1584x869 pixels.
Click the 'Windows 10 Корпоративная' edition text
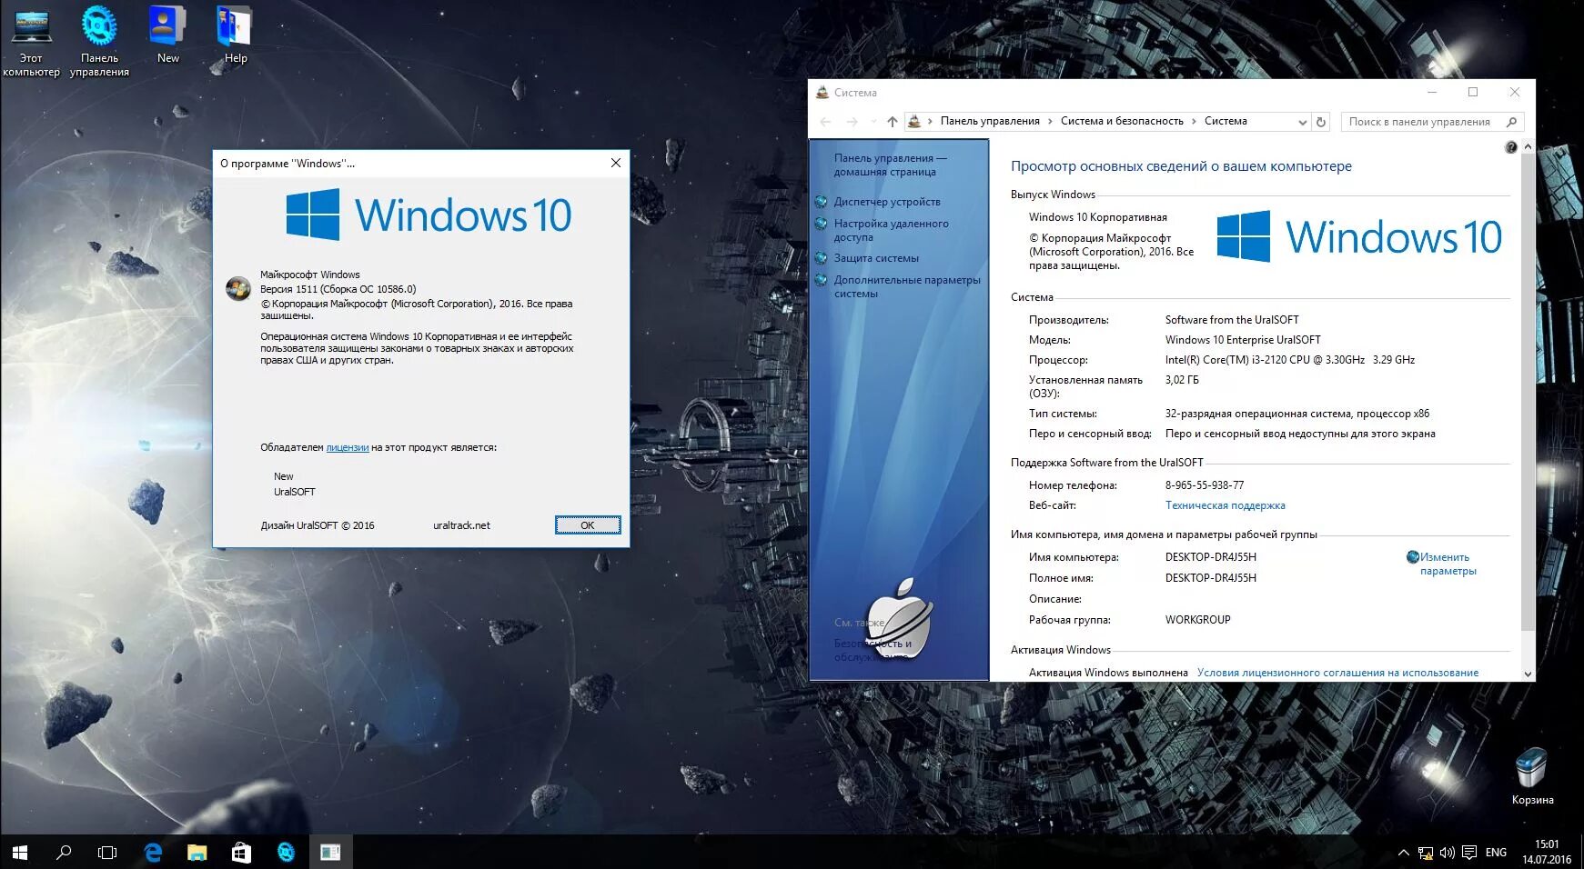tap(1097, 217)
